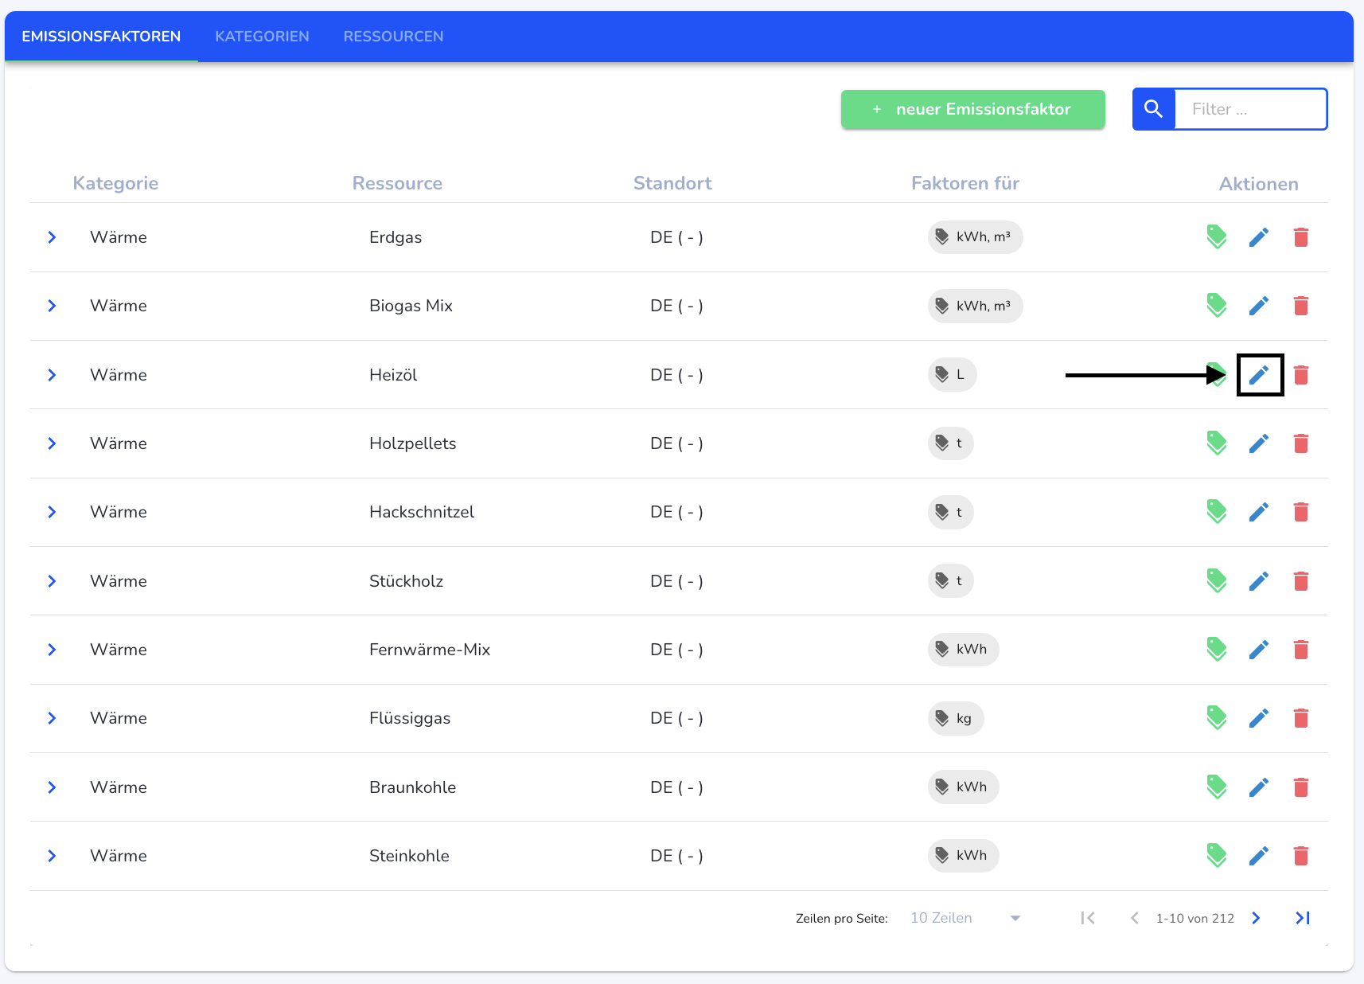
Task: Go to the next page
Action: (x=1256, y=918)
